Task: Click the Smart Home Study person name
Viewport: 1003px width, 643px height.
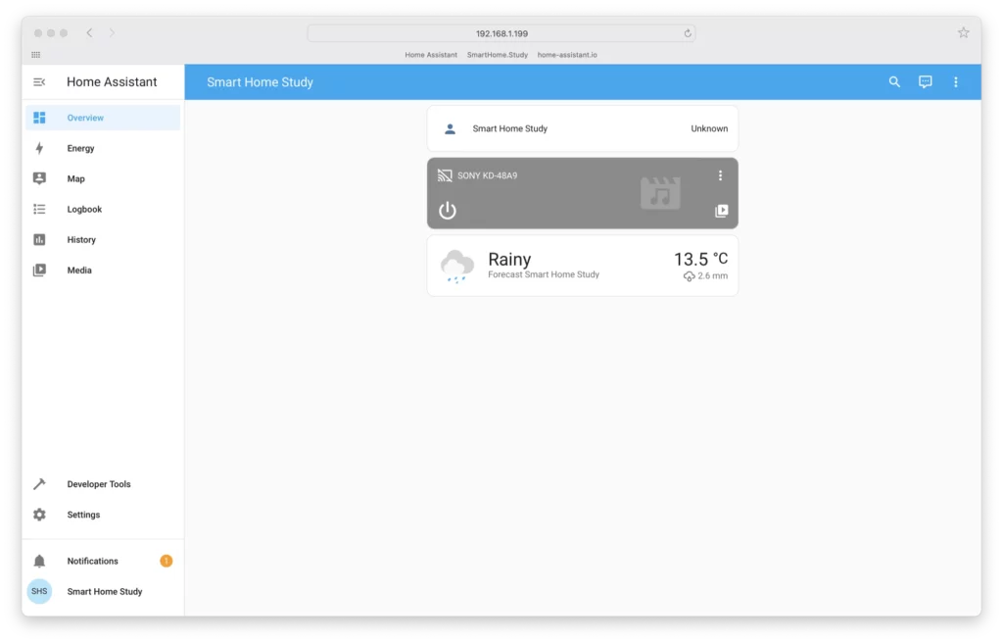Action: (509, 128)
